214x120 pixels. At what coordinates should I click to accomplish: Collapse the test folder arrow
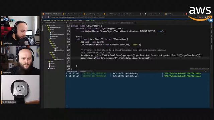49,52
